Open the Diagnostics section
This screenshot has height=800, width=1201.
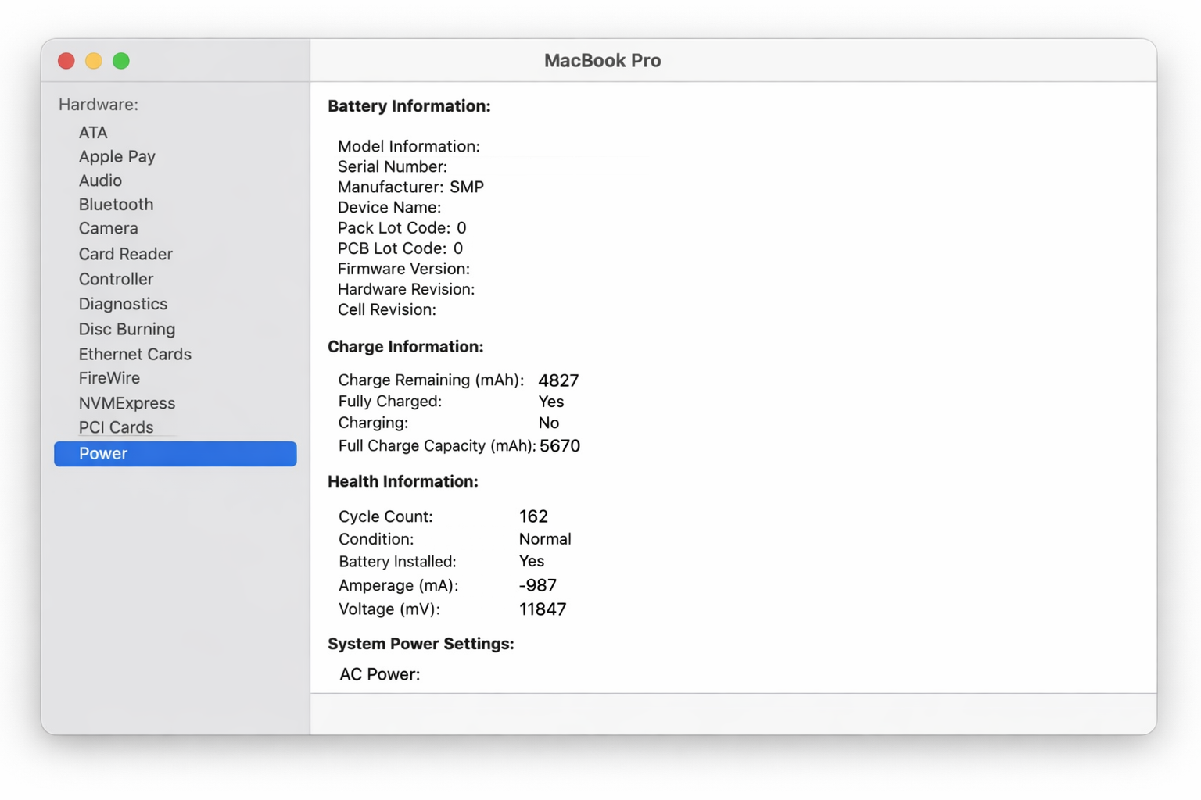123,303
